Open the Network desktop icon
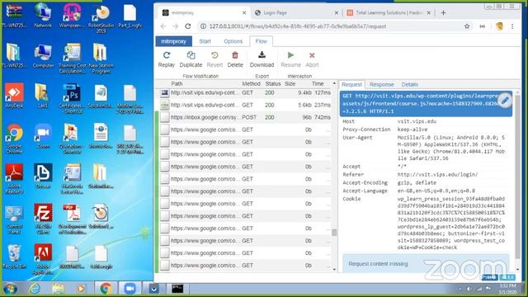The height and width of the screenshot is (297, 528). (43, 16)
